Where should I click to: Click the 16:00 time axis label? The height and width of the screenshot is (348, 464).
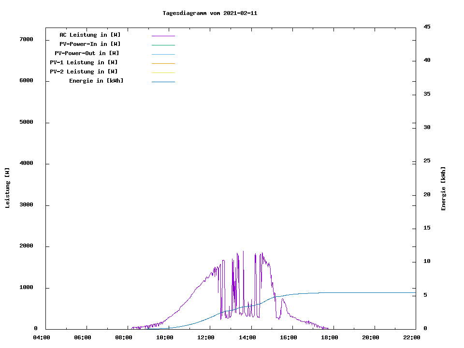(288, 337)
